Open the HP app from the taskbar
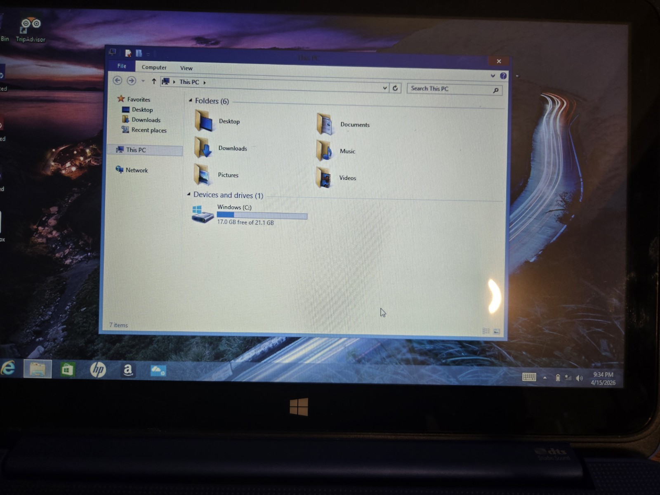Viewport: 660px width, 495px height. tap(98, 370)
